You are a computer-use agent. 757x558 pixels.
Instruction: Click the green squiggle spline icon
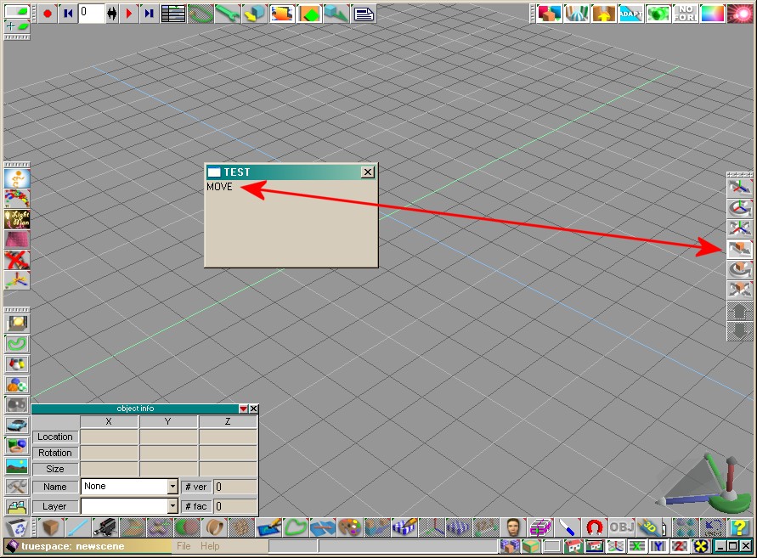tap(17, 344)
